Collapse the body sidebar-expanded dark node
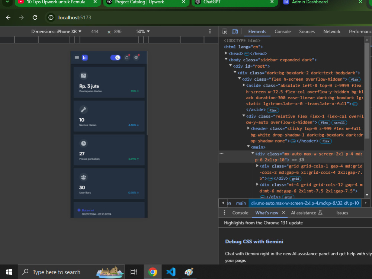This screenshot has height=279, width=372. tap(226, 60)
